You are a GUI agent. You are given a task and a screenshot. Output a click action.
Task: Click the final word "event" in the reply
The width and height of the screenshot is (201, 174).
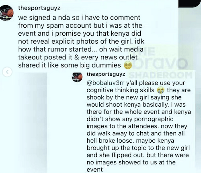94,170
